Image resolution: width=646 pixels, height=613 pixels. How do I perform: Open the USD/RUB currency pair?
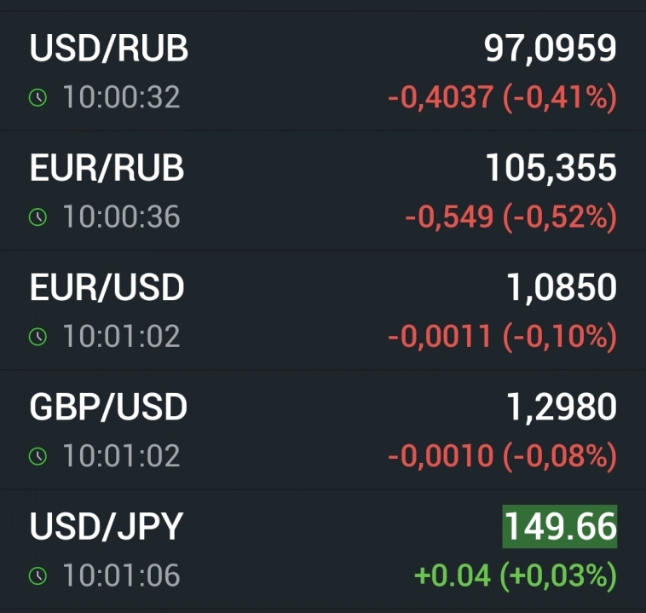[x=109, y=49]
